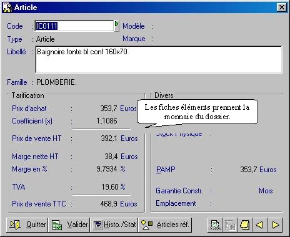The image size is (290, 237).
Task: Click the green arrow beside Code field
Action: [117, 26]
